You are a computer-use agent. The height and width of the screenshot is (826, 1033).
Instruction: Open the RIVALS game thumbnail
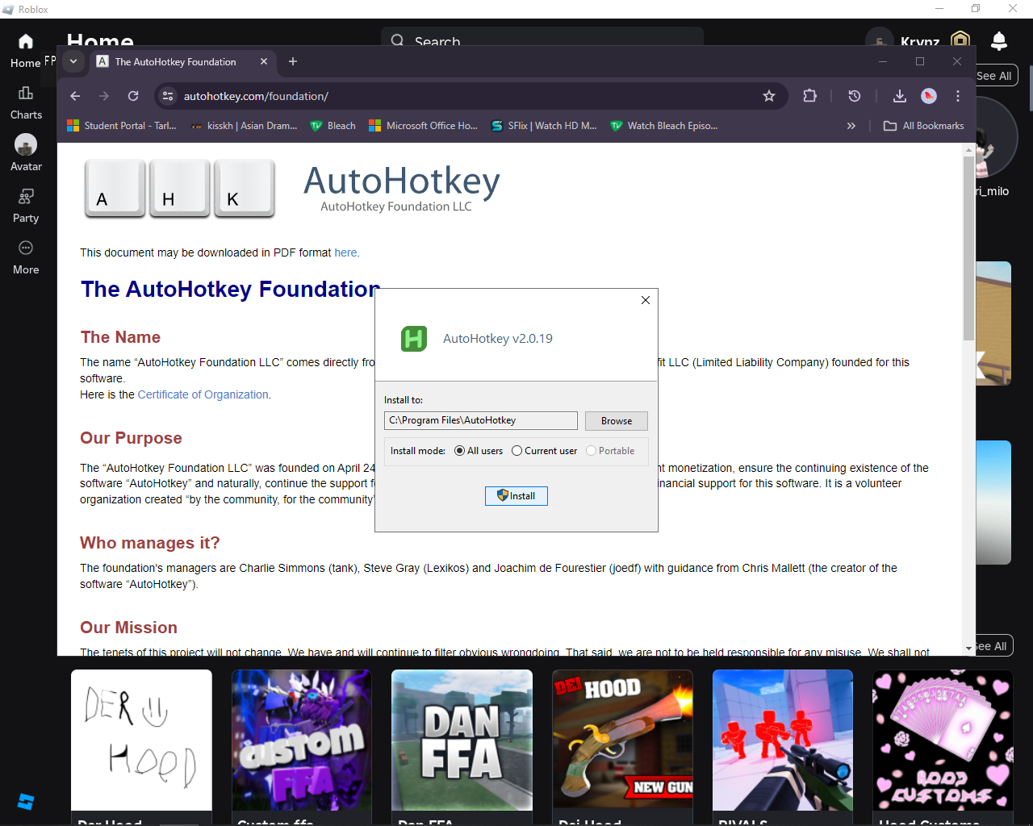tap(783, 740)
